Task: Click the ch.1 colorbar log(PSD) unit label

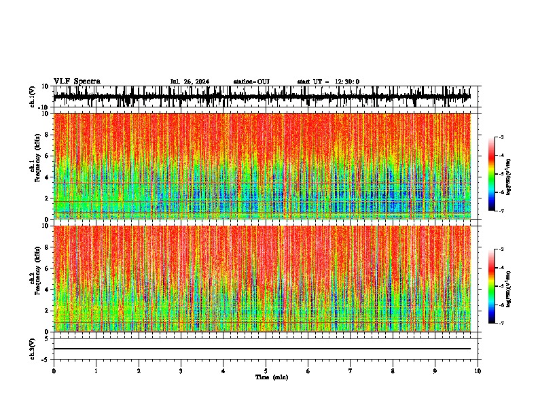Action: pos(509,177)
